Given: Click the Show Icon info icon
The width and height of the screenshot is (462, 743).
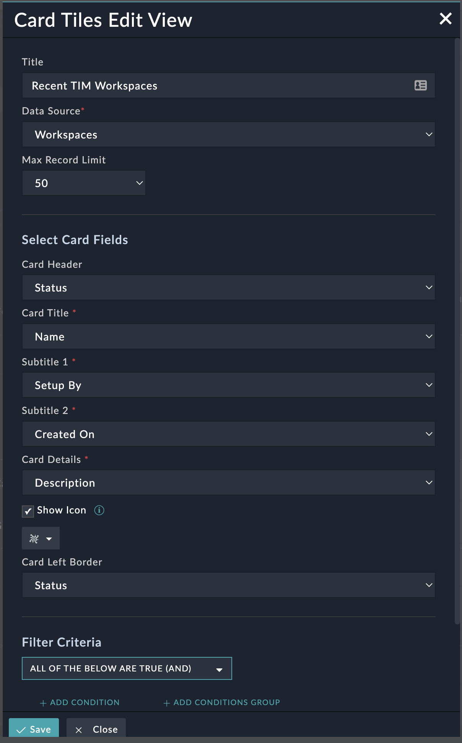Looking at the screenshot, I should (99, 510).
